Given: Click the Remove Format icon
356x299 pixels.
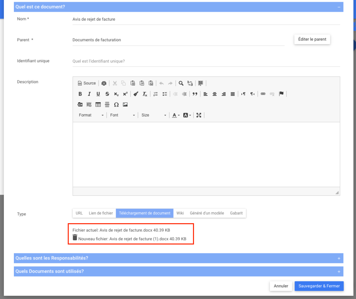Looking at the screenshot, I should point(145,94).
